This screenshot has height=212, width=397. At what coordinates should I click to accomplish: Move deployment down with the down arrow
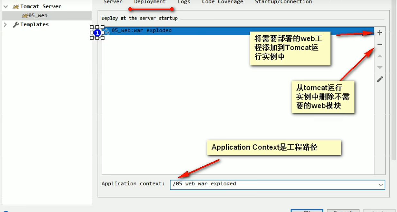tap(380, 68)
